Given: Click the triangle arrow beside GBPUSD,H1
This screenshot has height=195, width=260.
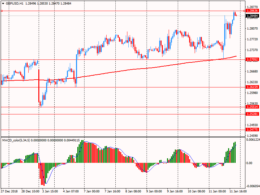Looking at the screenshot, I should (3, 3).
